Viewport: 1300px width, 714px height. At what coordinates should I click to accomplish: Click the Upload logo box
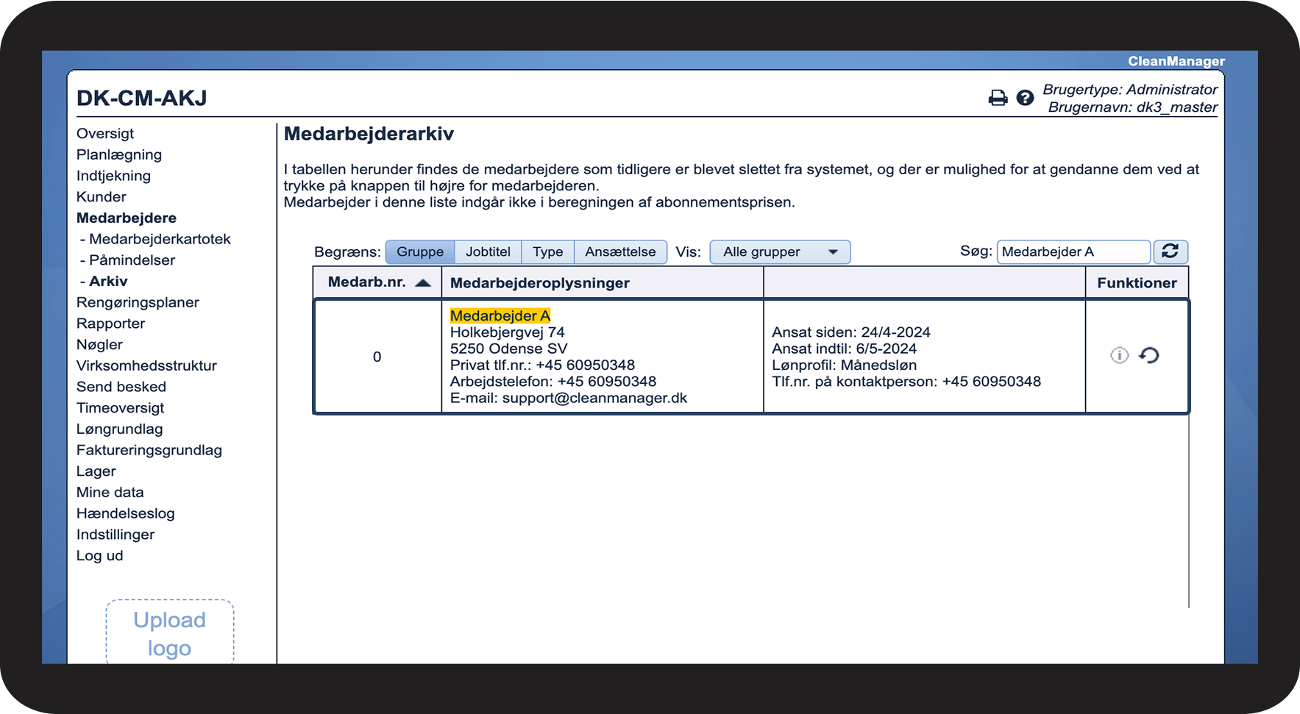pyautogui.click(x=170, y=632)
